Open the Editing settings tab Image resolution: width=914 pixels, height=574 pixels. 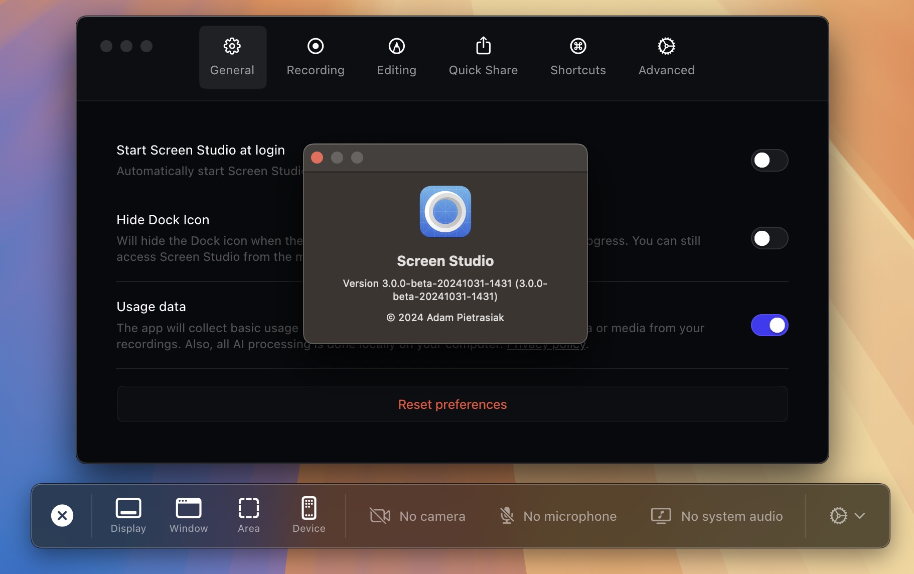397,57
